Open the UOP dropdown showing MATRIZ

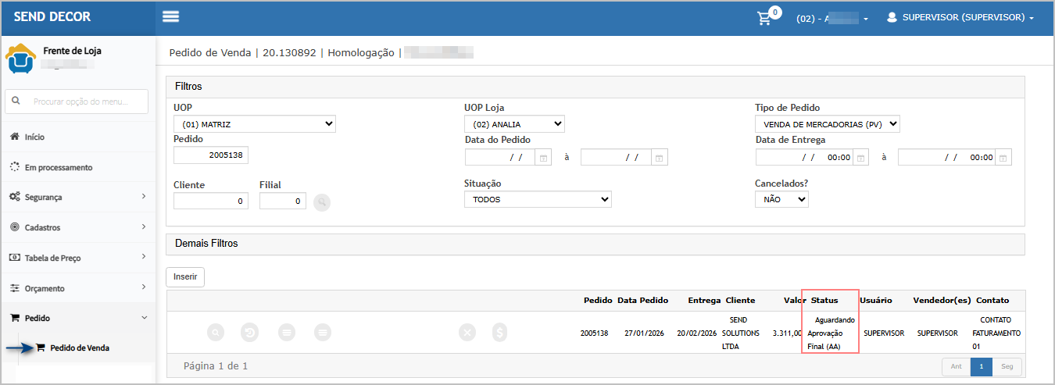click(x=254, y=124)
